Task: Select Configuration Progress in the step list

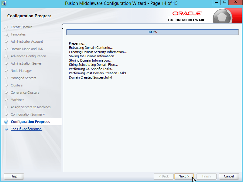Action: (30, 122)
